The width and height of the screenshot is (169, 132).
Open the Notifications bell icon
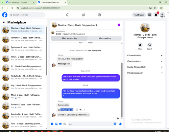click(x=156, y=15)
